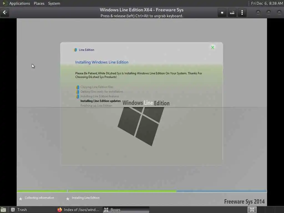
Task: Open the Trash taskbar item
Action: tap(19, 210)
